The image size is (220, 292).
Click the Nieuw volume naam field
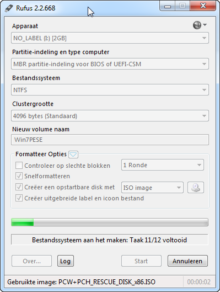110,140
